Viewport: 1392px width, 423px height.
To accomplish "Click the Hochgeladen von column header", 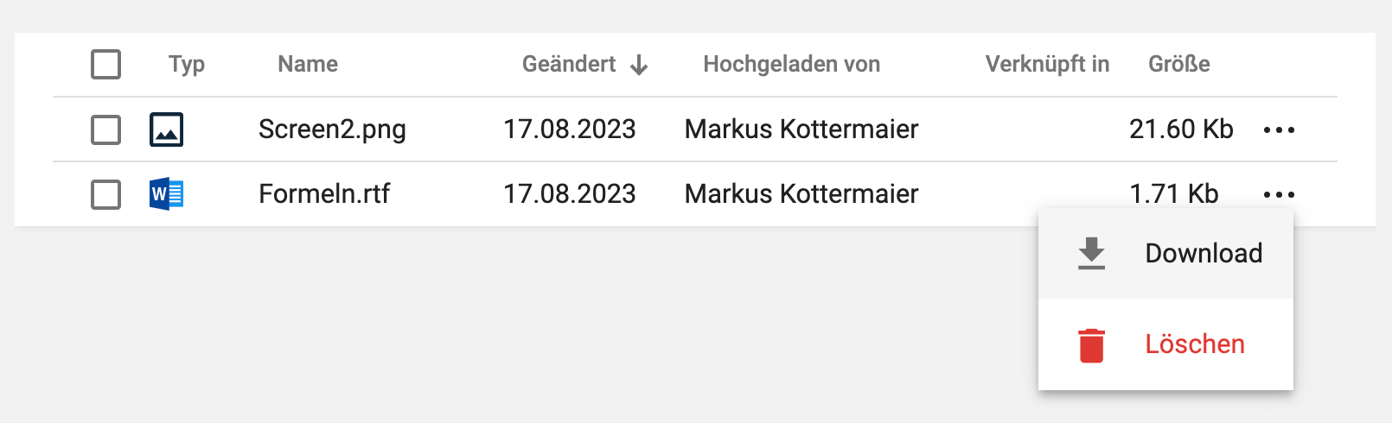I will tap(792, 64).
